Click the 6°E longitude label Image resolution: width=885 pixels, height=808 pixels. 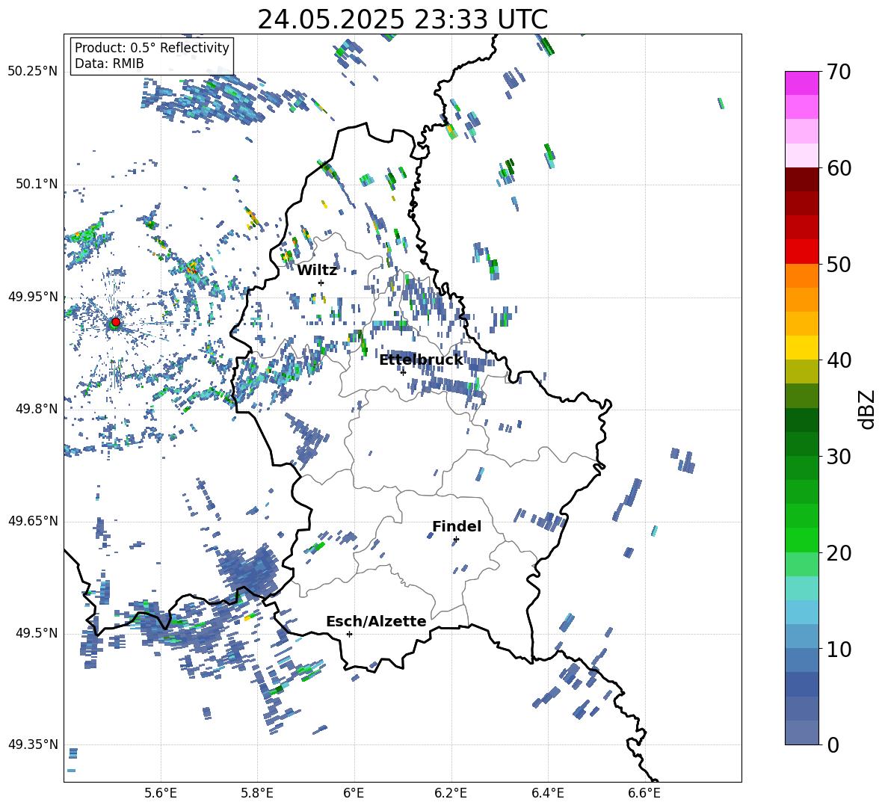click(354, 794)
